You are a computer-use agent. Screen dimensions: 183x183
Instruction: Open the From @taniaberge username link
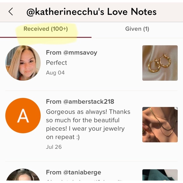(74, 172)
